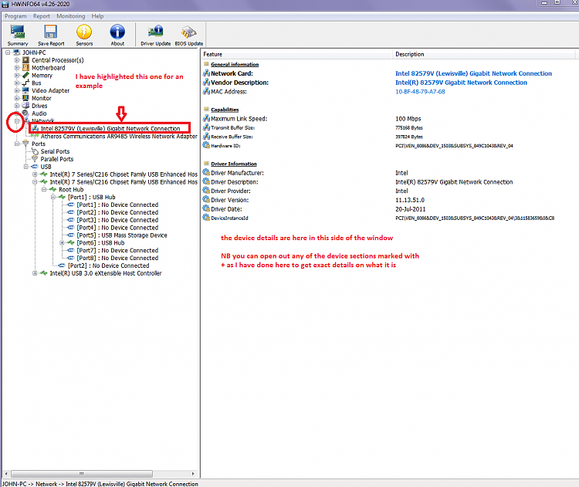The height and width of the screenshot is (487, 579).
Task: Click the tree scrollbar left arrow
Action: 6,473
